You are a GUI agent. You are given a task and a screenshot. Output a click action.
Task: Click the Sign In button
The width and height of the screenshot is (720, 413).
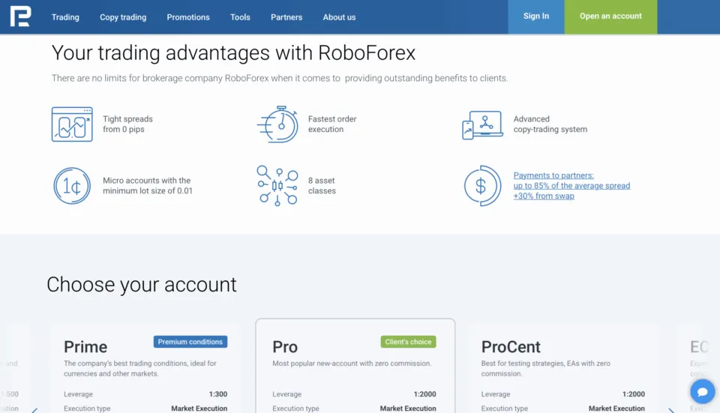click(x=535, y=16)
